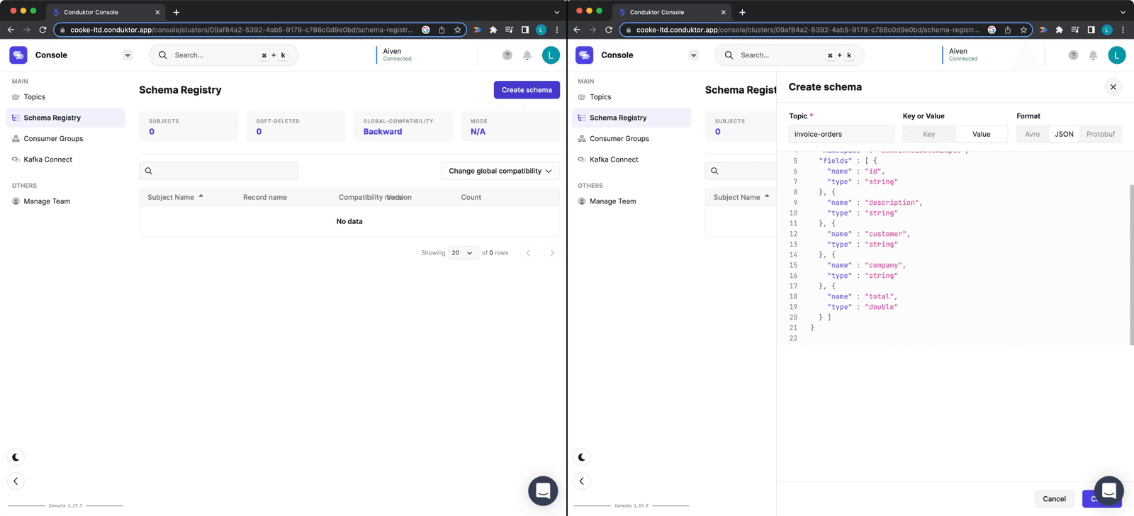Viewport: 1134px width, 516px height.
Task: Close the Create schema panel
Action: click(x=1113, y=87)
